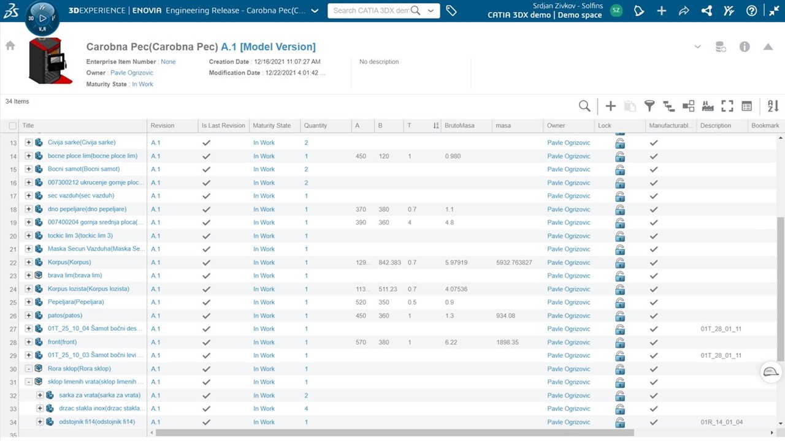Viewport: 785px width, 441px height.
Task: Expand the table to fullscreen view
Action: pos(727,105)
